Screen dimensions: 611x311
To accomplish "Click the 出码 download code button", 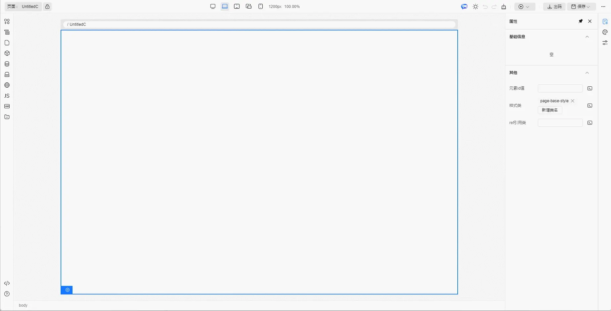I will tap(554, 7).
